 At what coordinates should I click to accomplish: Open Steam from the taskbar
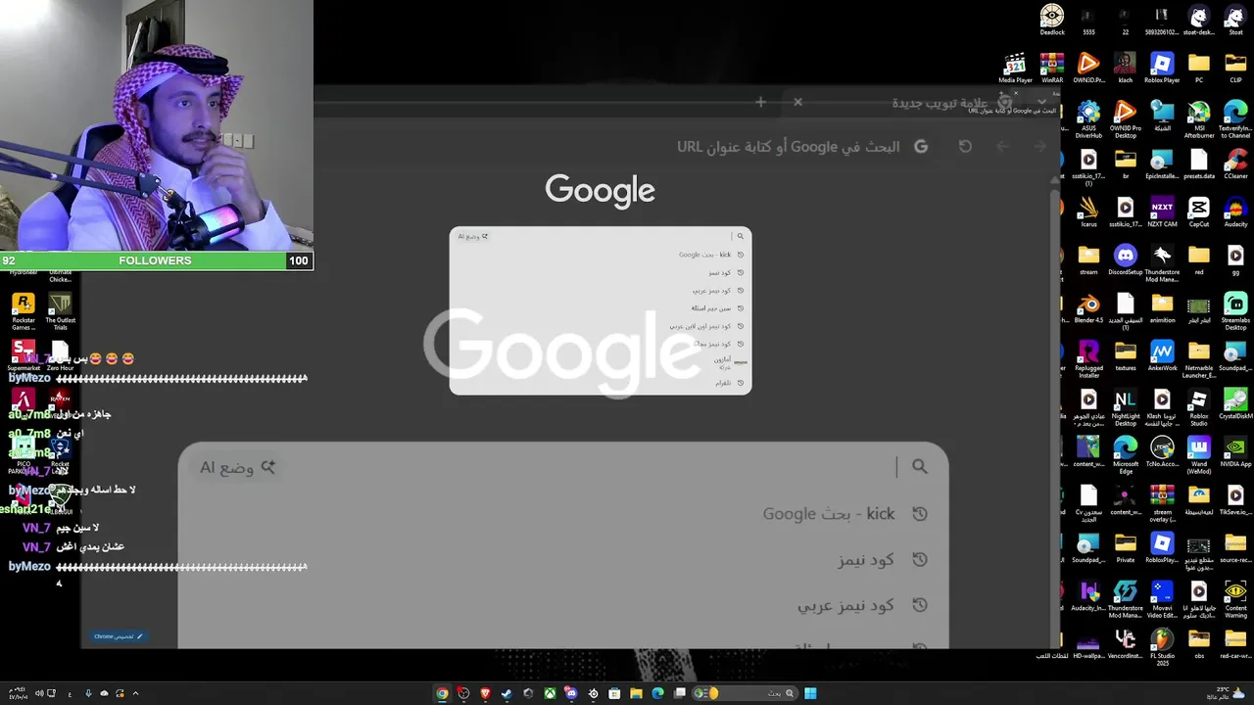[x=506, y=693]
